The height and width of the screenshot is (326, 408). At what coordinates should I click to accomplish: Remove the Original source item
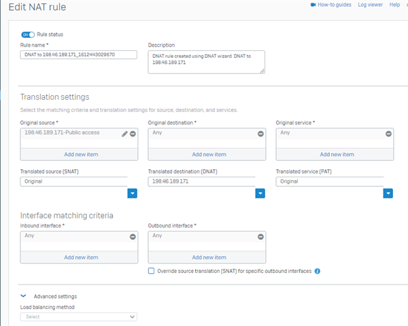tap(133, 134)
